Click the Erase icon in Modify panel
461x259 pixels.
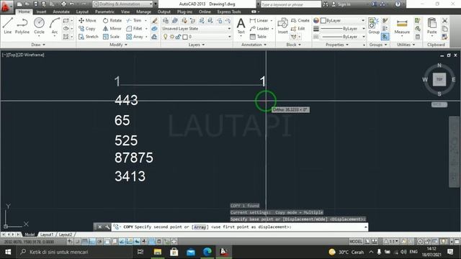(154, 20)
